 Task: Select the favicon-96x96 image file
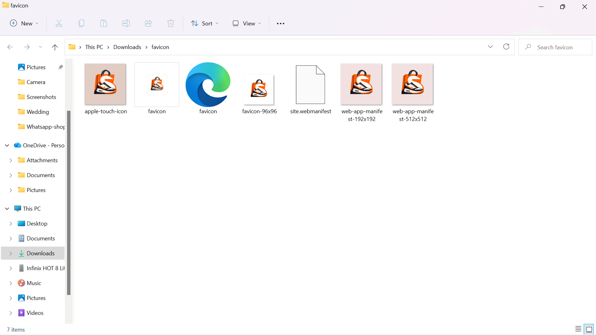(x=259, y=94)
